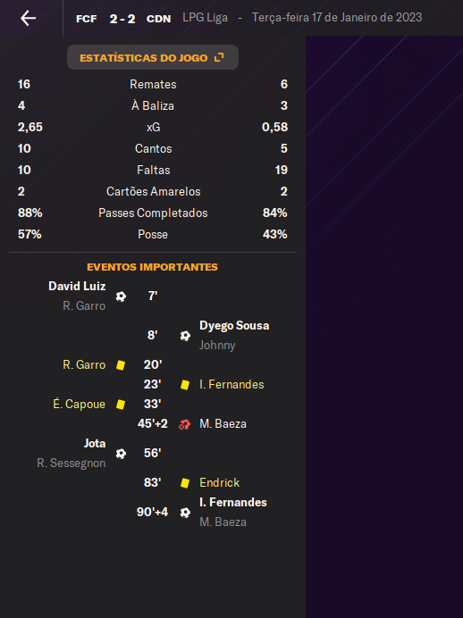Open Dyego Sousa's player name link
Image resolution: width=463 pixels, height=618 pixels.
234,326
